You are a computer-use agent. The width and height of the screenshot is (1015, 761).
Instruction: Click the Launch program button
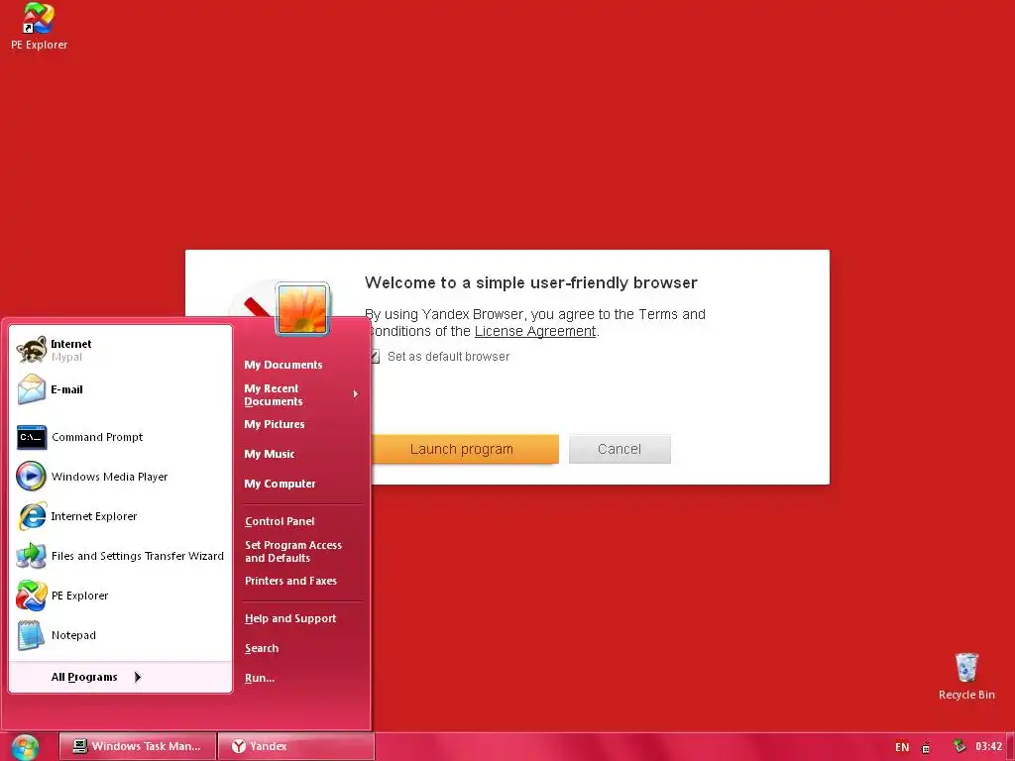click(465, 449)
